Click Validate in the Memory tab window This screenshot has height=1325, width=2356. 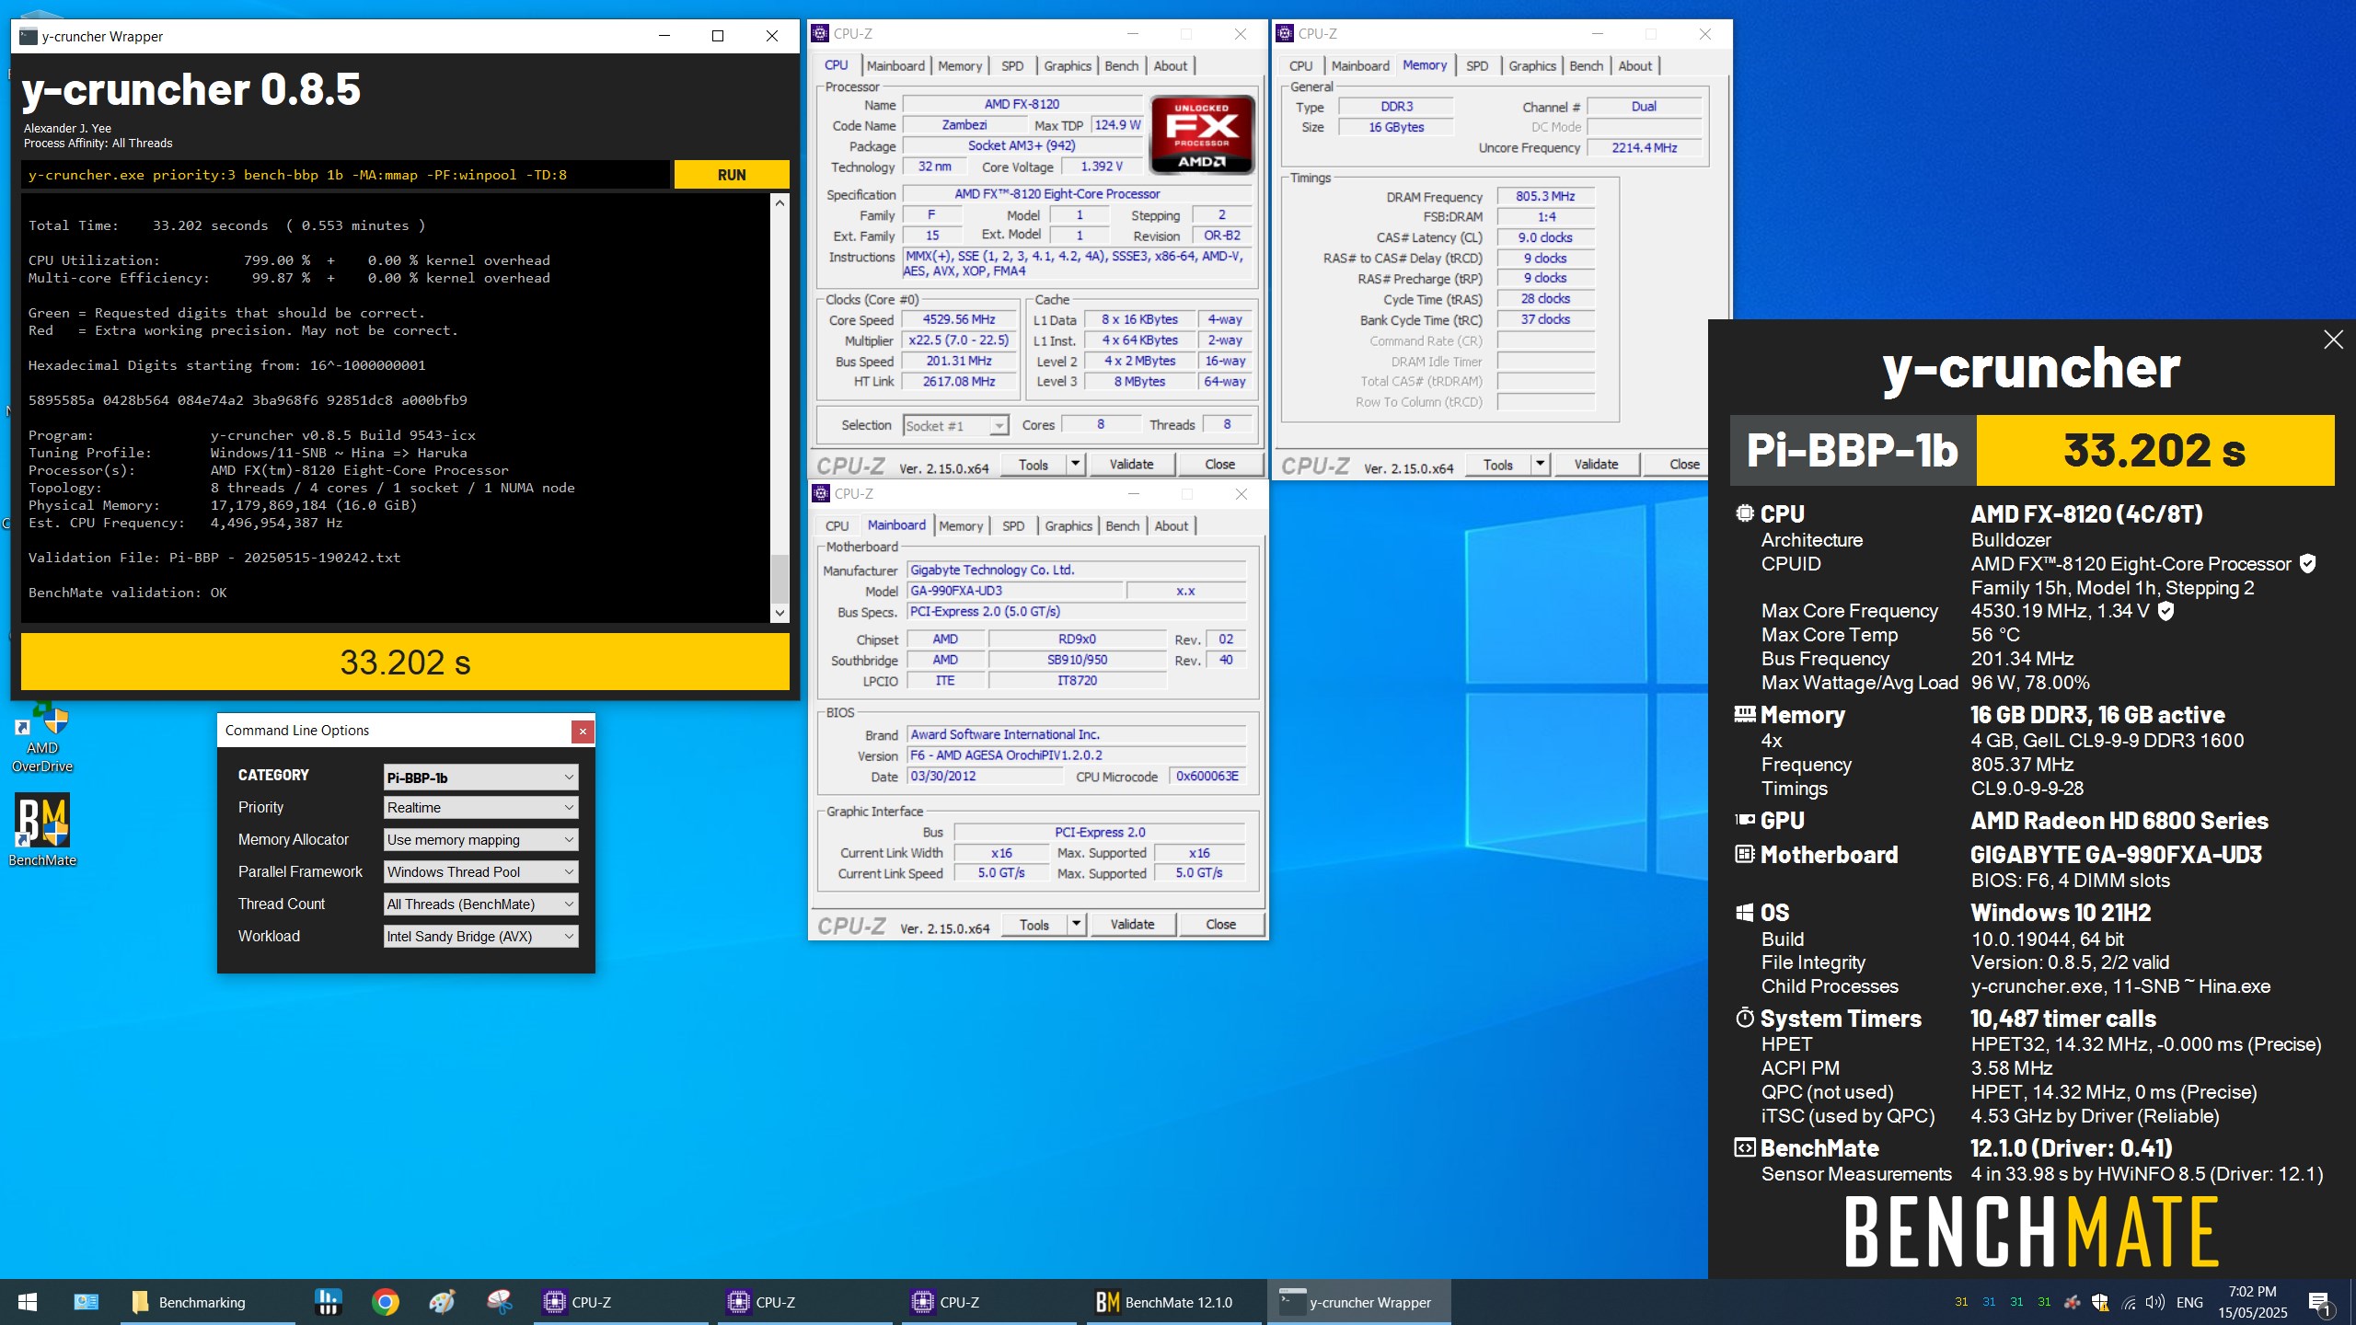1596,464
